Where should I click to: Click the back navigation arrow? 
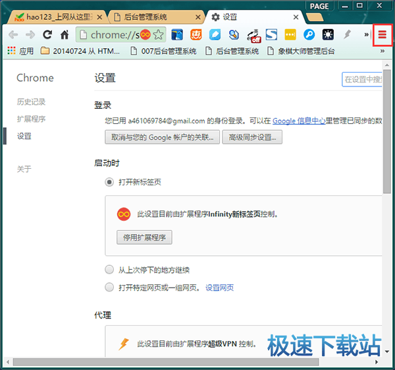pos(13,35)
